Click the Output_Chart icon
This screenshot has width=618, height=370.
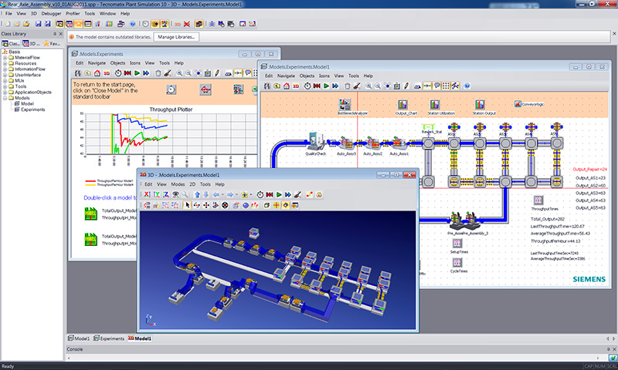click(402, 104)
